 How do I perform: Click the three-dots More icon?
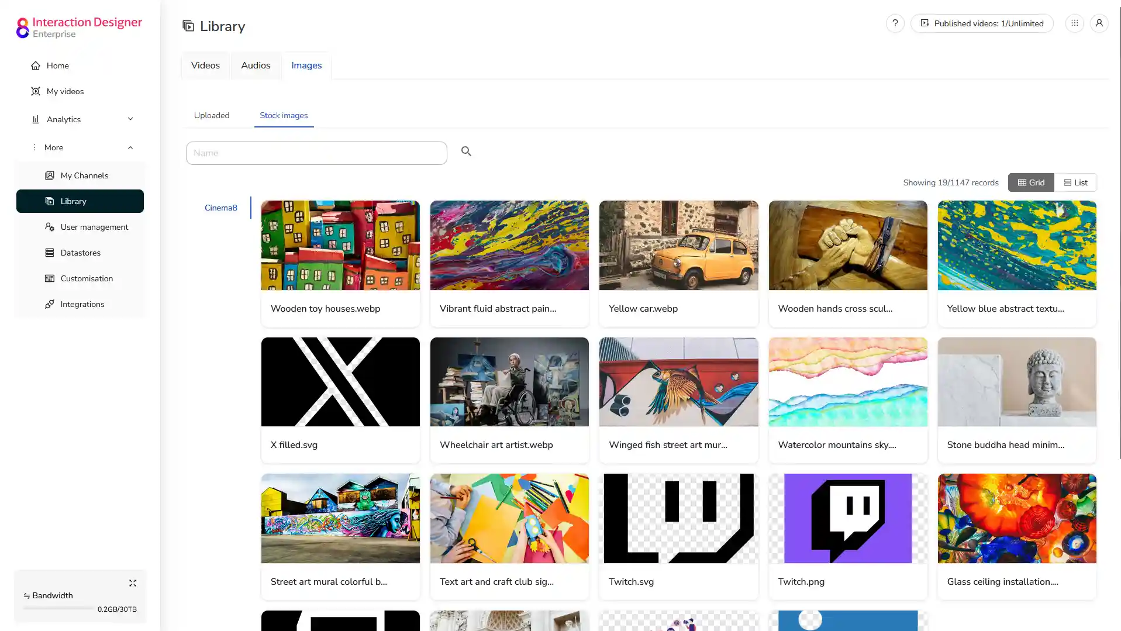tap(34, 147)
